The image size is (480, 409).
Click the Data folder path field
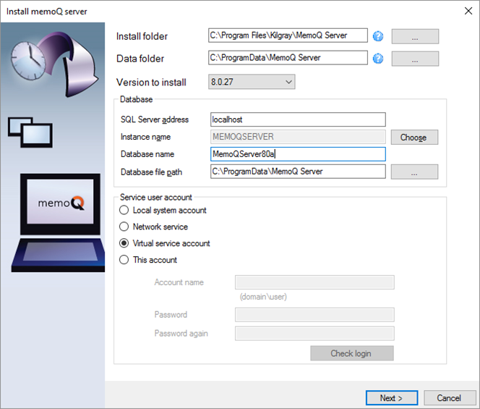(x=288, y=58)
